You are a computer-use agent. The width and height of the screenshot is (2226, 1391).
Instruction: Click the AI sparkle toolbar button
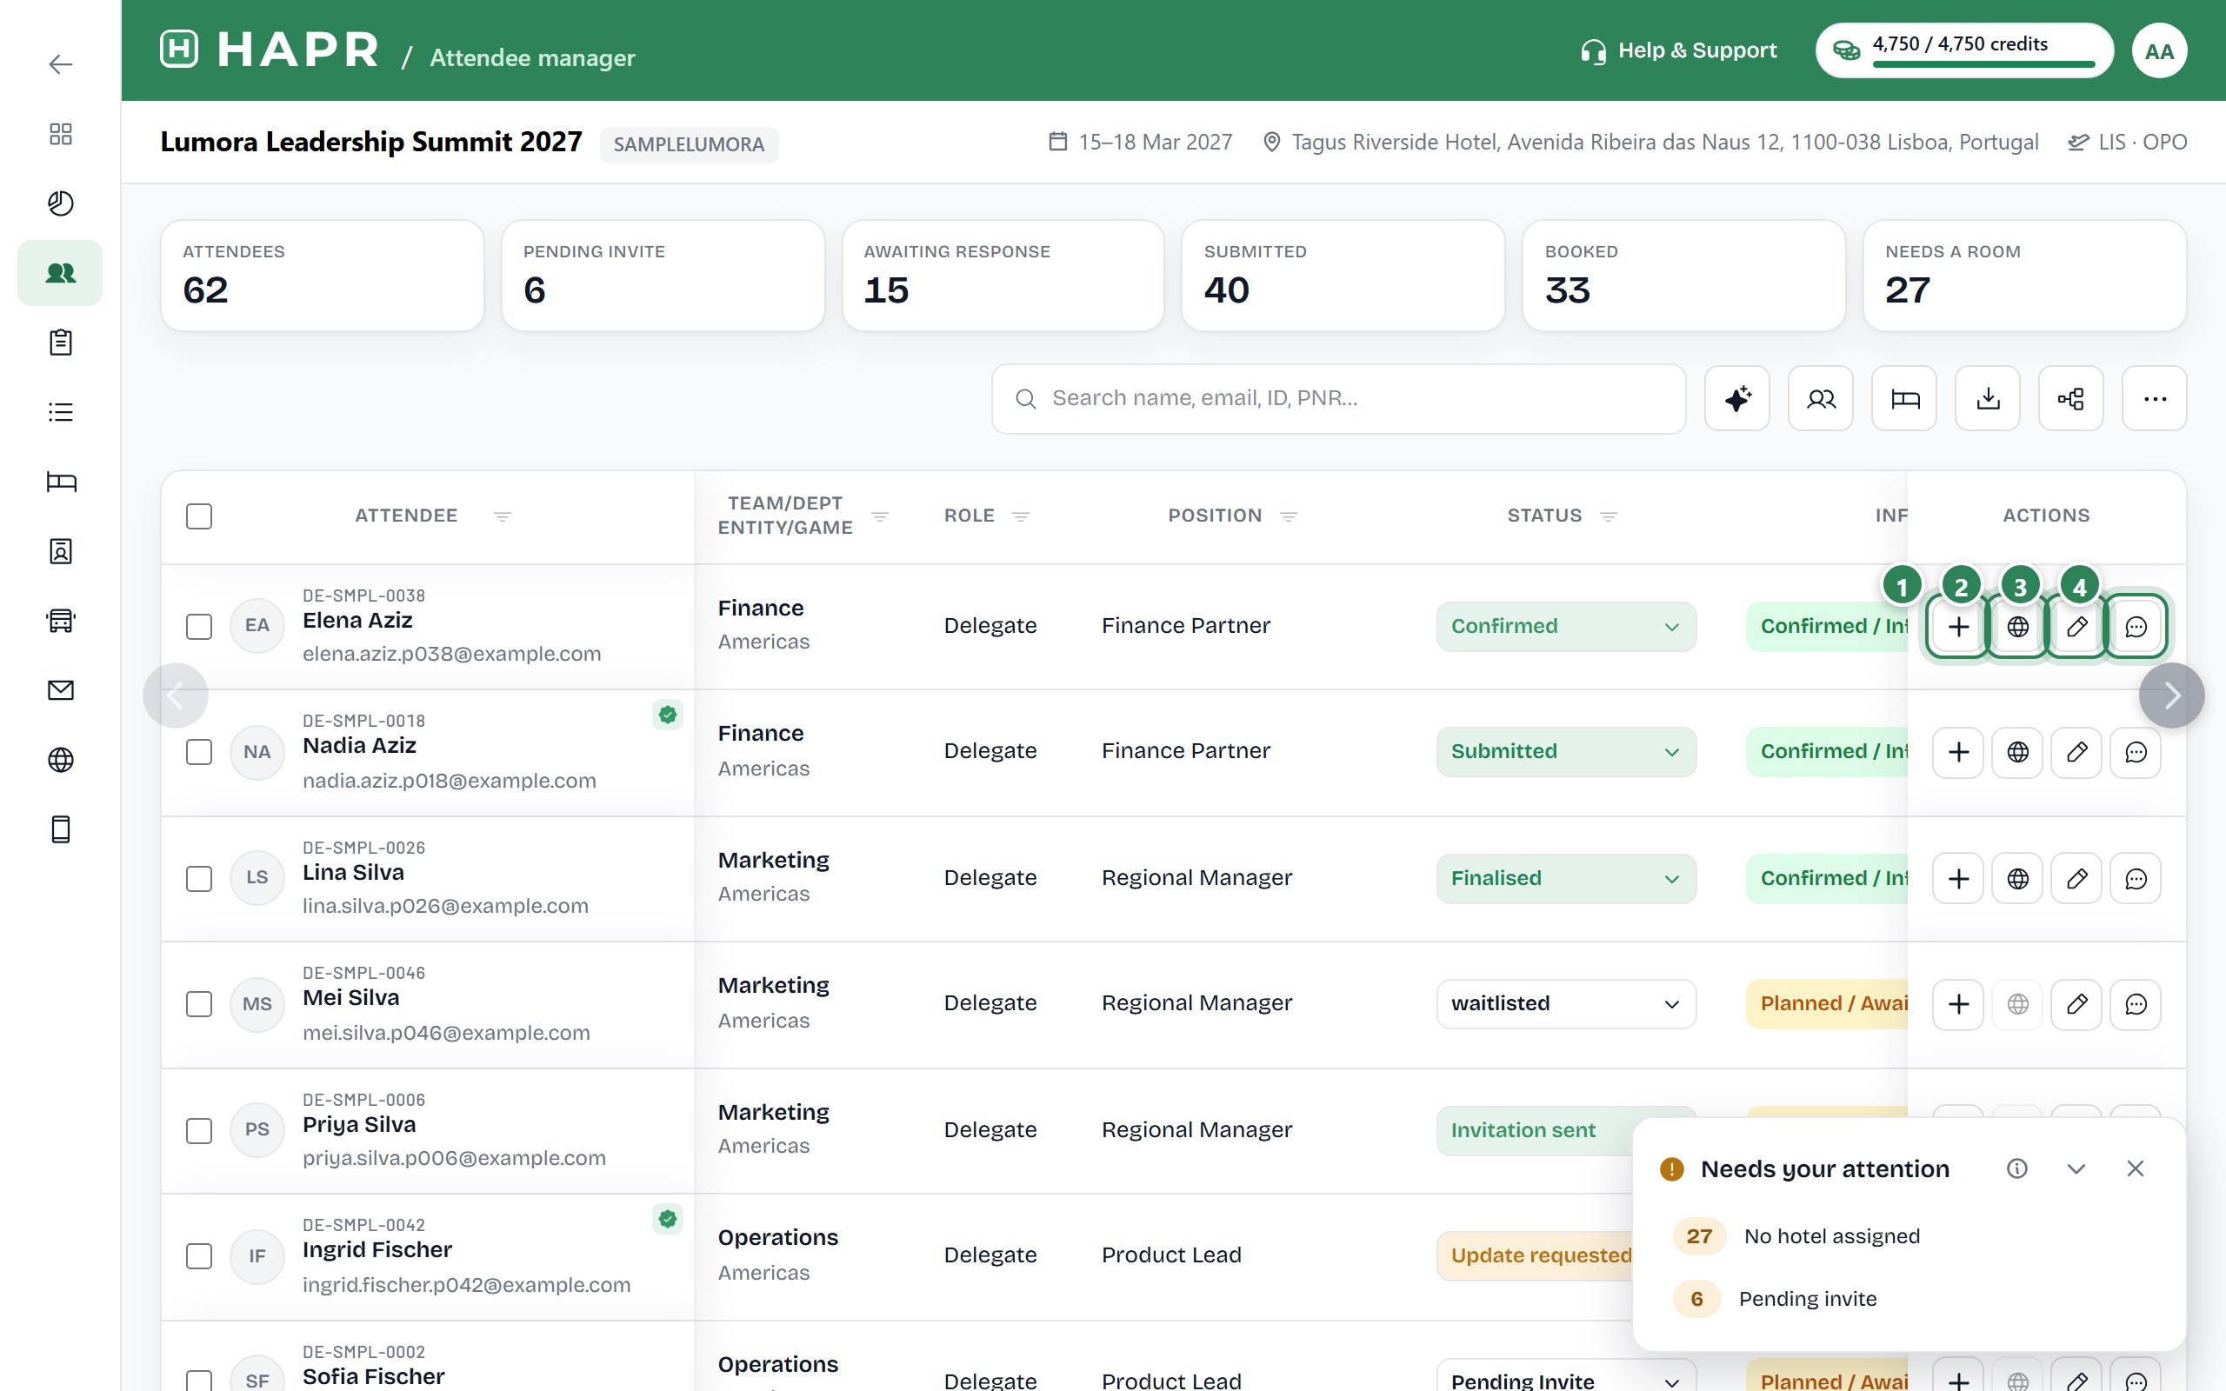1736,398
